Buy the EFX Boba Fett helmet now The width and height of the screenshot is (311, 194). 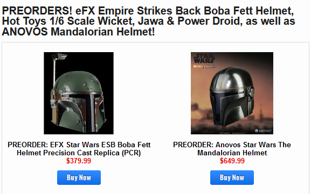point(79,177)
